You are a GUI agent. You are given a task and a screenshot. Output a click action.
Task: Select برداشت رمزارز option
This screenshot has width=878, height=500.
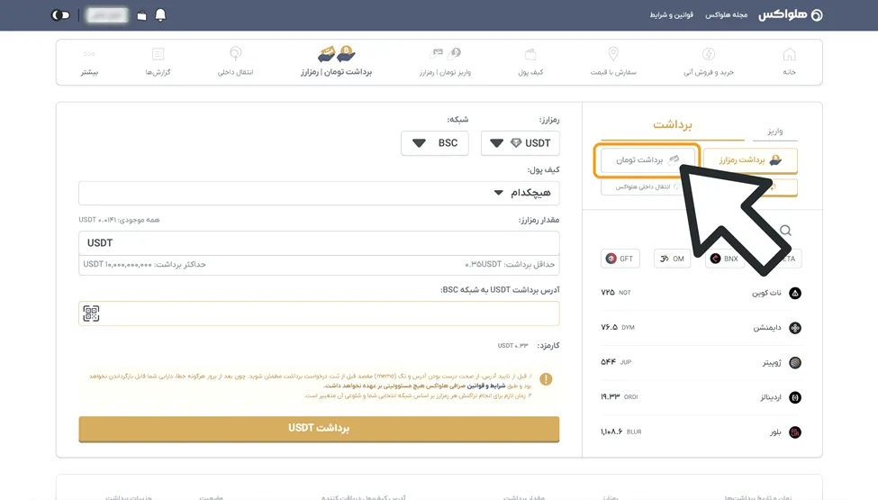click(x=750, y=160)
